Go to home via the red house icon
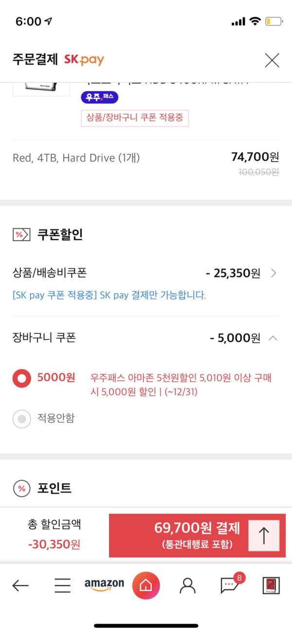292x634 pixels. (x=146, y=585)
